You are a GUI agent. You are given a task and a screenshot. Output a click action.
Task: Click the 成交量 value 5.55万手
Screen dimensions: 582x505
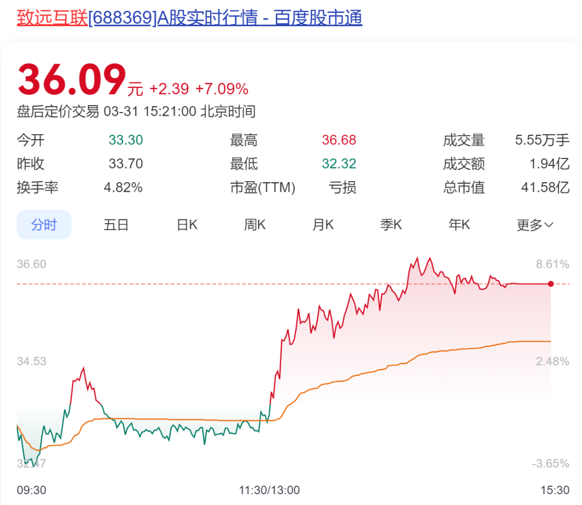(x=542, y=140)
